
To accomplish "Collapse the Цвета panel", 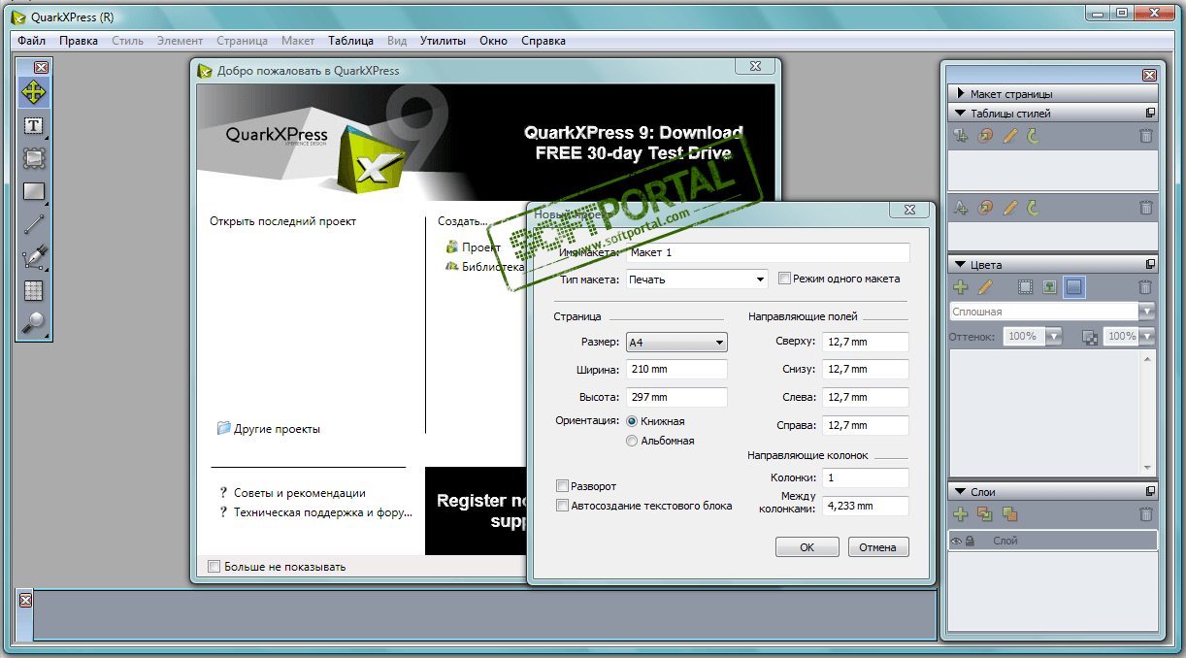I will tap(961, 265).
